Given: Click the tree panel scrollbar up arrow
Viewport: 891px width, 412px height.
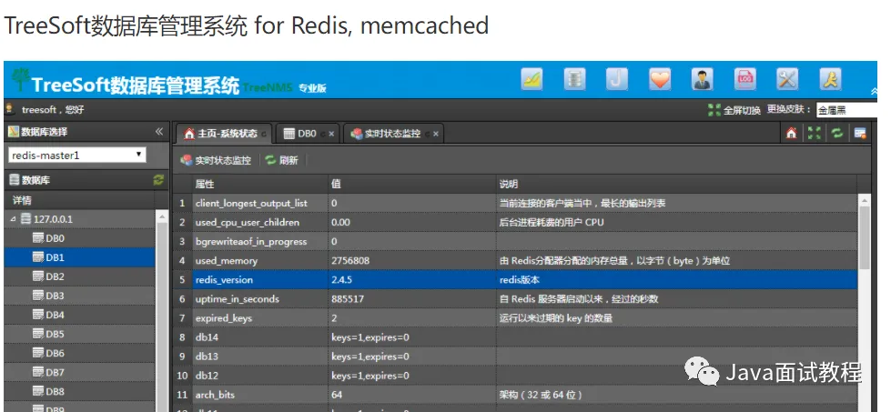Looking at the screenshot, I should 161,216.
